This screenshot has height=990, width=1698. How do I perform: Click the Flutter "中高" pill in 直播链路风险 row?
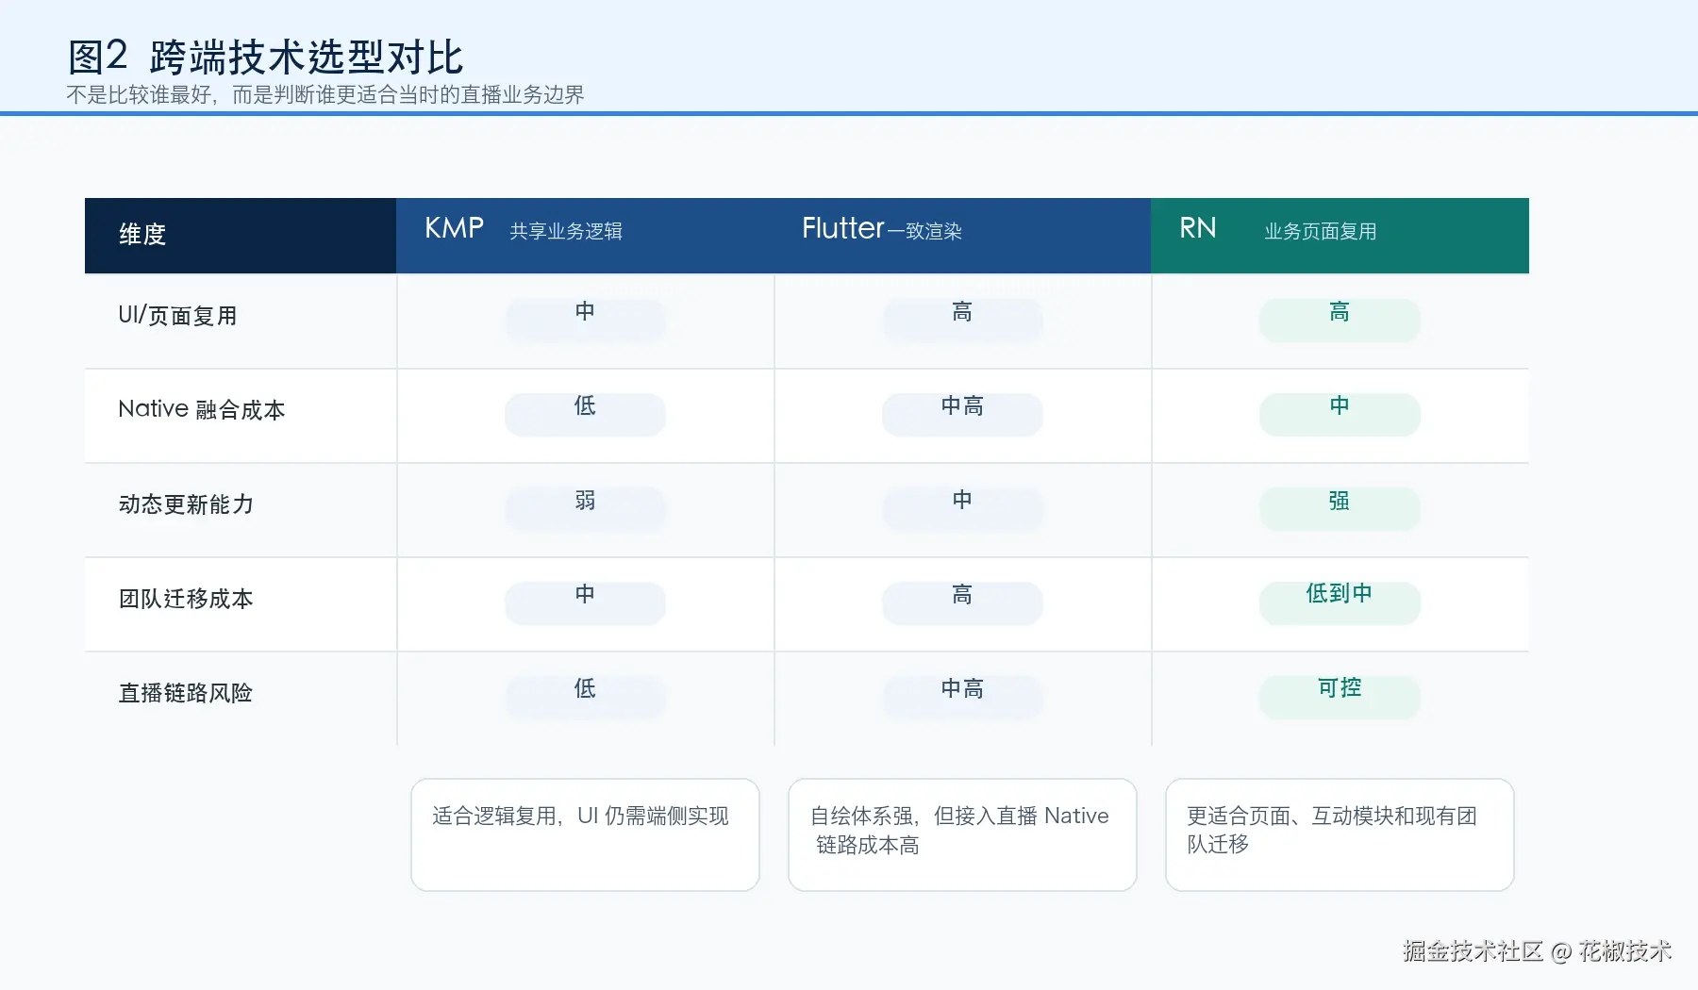click(x=962, y=697)
